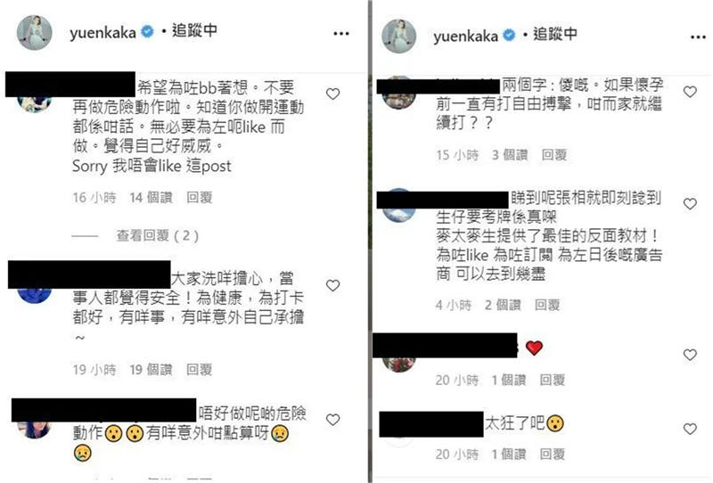
Task: Open the three-dot menu on the left post
Action: 341,33
